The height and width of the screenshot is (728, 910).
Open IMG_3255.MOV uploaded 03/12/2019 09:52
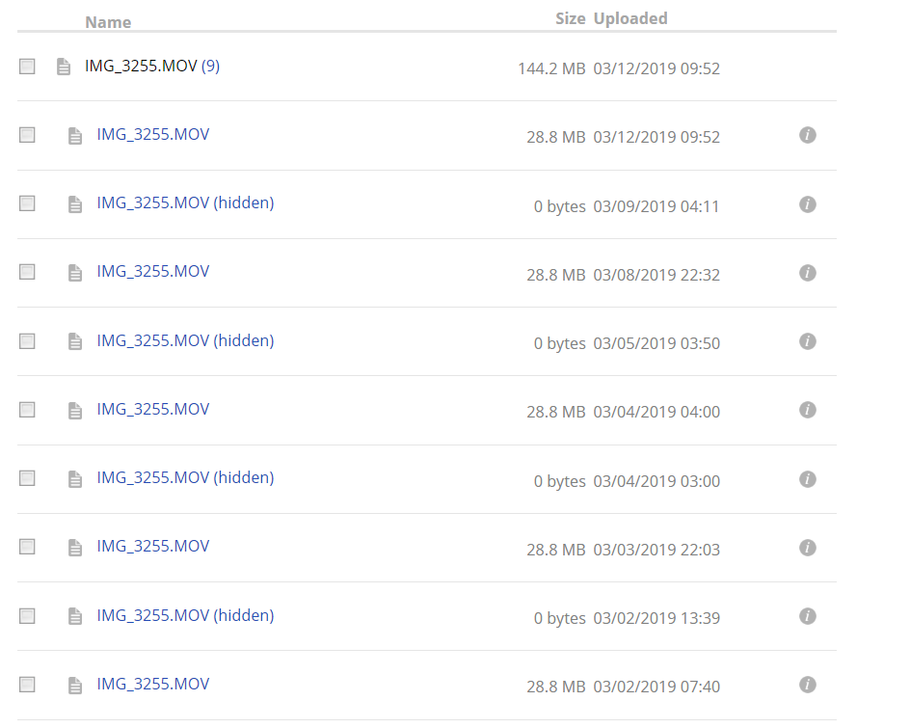152,135
